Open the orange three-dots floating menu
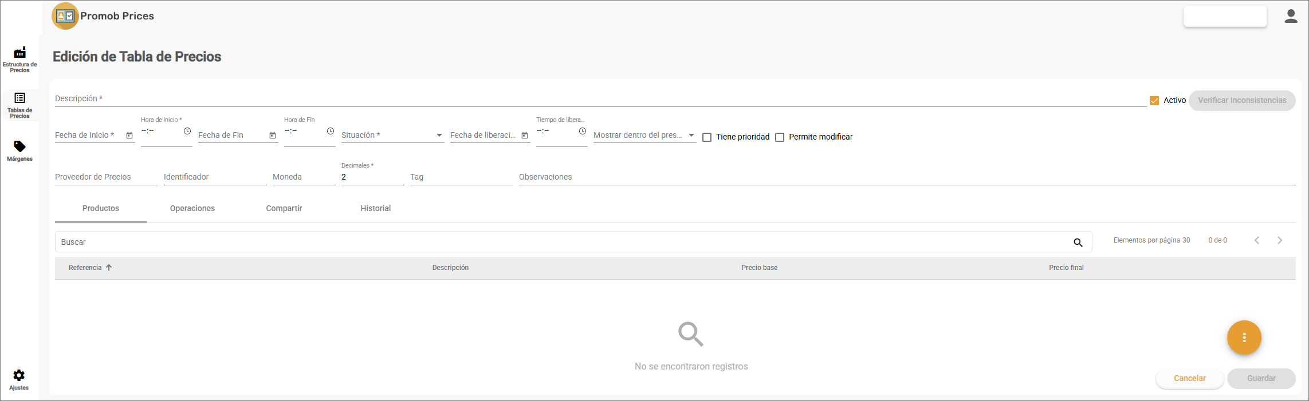The width and height of the screenshot is (1309, 401). (1244, 338)
